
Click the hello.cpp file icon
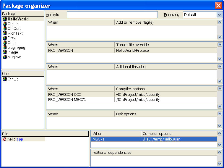4,139
